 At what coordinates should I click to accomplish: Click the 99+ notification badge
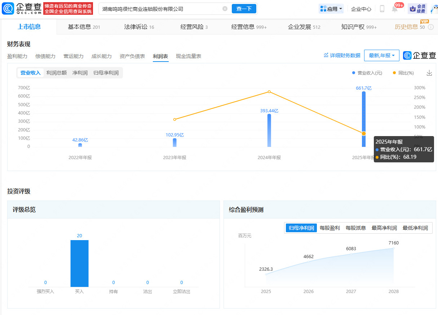coord(399,5)
